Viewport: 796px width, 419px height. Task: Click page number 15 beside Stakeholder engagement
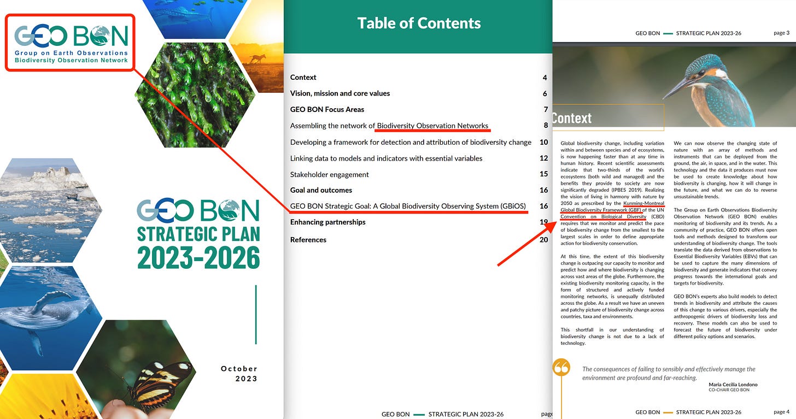(x=543, y=175)
